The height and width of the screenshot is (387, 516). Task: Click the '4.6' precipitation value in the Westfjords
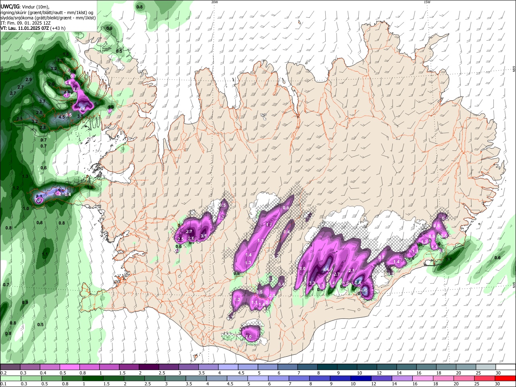pos(82,109)
